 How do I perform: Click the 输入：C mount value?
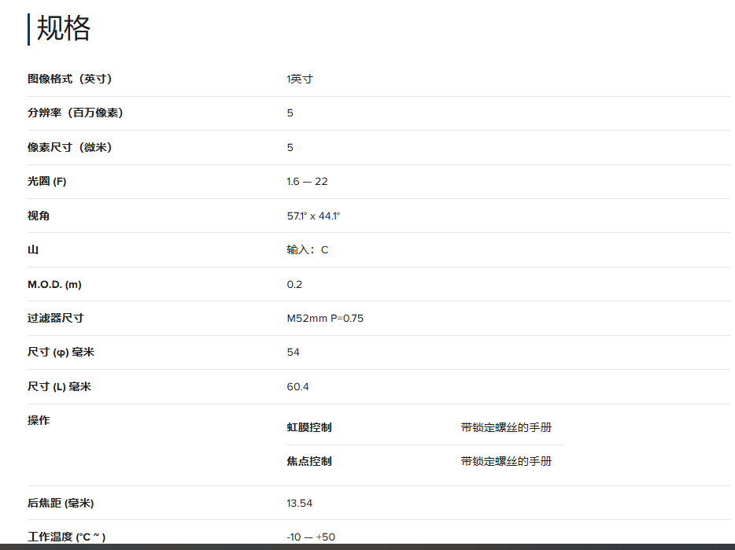point(307,250)
